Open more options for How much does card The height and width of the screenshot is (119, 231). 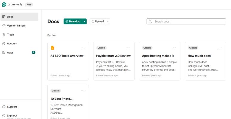(x=220, y=48)
